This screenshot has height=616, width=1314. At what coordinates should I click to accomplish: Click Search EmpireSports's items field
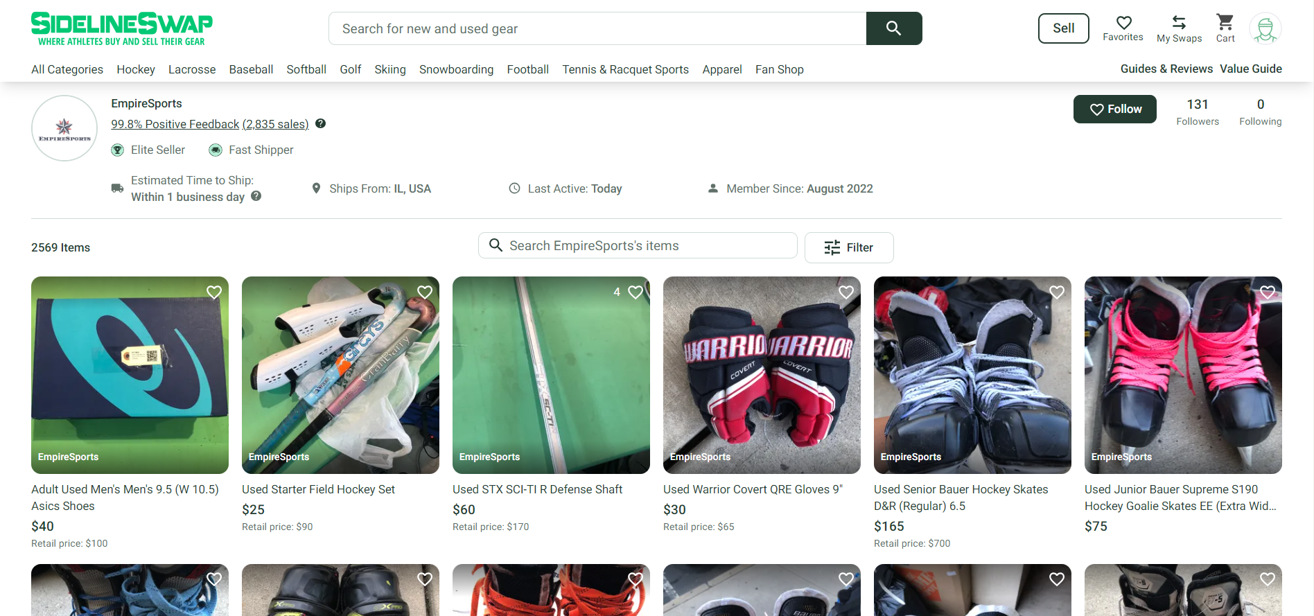638,245
